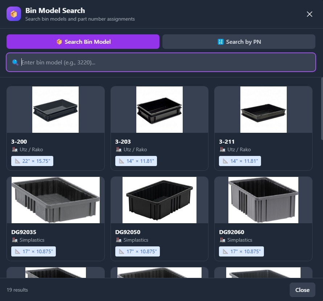Click the ruler icon in 3-203 dimensions badge

pyautogui.click(x=121, y=161)
